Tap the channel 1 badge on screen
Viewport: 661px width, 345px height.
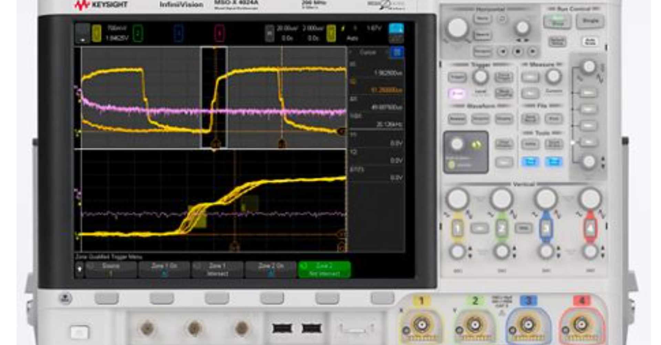tap(97, 33)
